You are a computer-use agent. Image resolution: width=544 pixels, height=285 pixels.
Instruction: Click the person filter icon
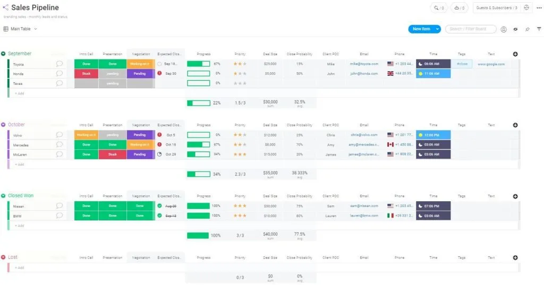click(x=503, y=29)
